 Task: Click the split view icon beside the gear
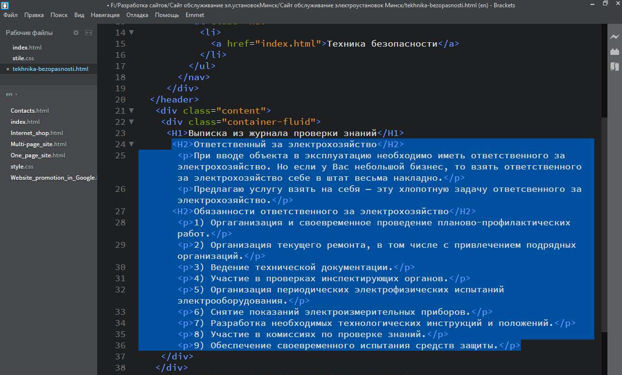pos(88,33)
